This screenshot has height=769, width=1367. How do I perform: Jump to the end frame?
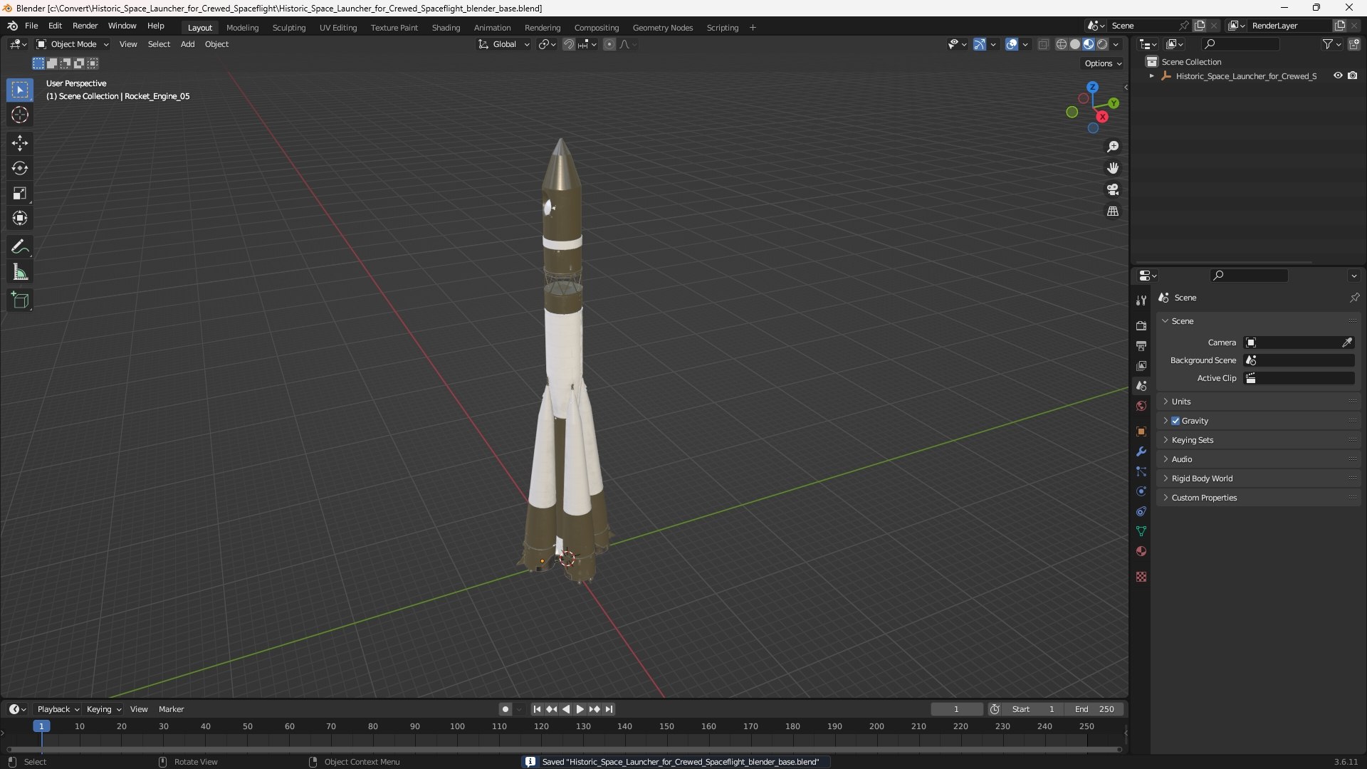coord(609,709)
